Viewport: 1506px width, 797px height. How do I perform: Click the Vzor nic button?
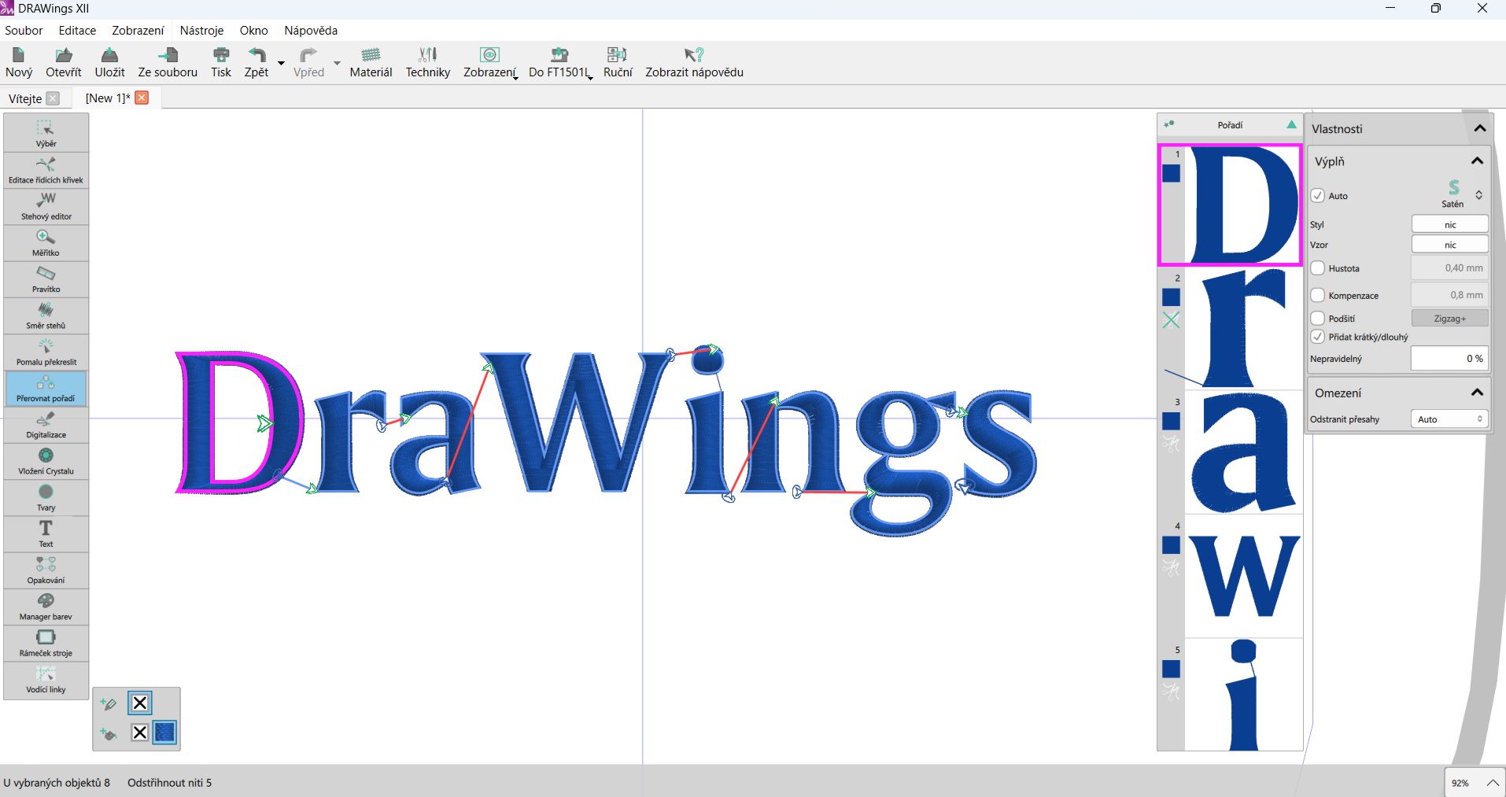1449,245
